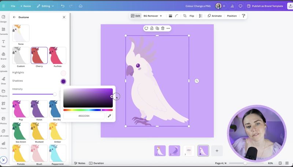Click the Redo arrow
Screen dimensions: 293x167
[71, 6]
